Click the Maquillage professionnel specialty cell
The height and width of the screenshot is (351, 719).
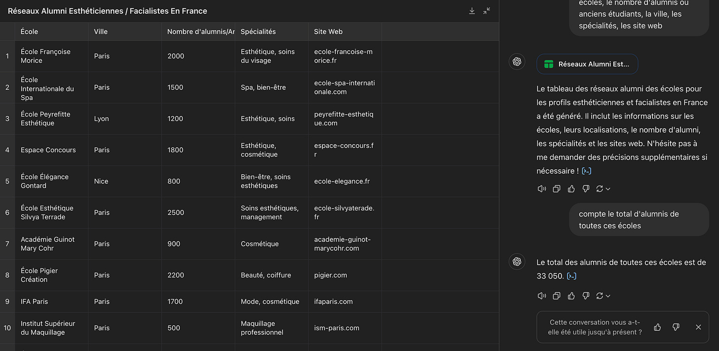[x=272, y=328]
